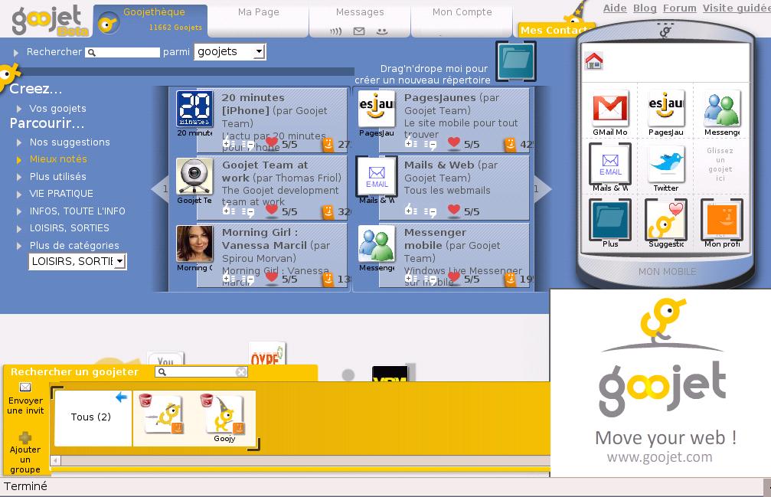Open the PagesJaunes goojet on the phone
771x497 pixels.
[665, 108]
